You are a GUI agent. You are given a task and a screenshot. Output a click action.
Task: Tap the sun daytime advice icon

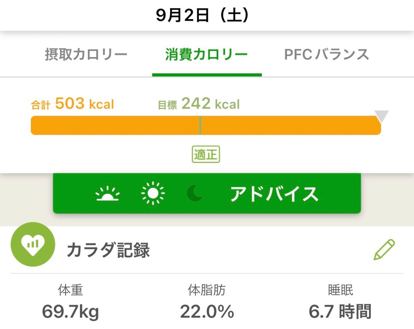tap(153, 195)
